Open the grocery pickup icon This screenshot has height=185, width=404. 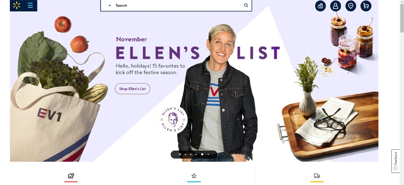320,6
